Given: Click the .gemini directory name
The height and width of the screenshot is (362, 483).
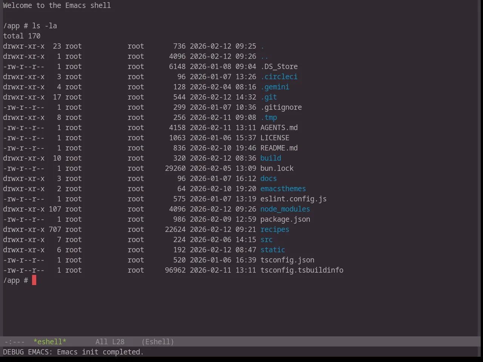Looking at the screenshot, I should tap(275, 87).
